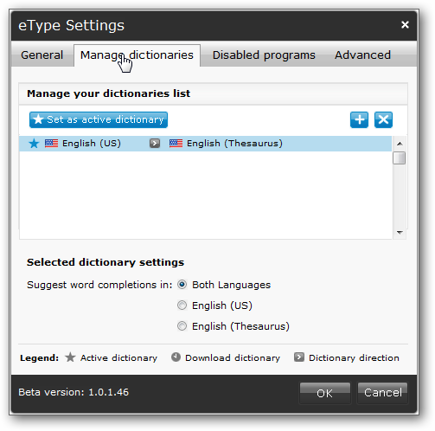Select the Both Languages radio button

(182, 285)
